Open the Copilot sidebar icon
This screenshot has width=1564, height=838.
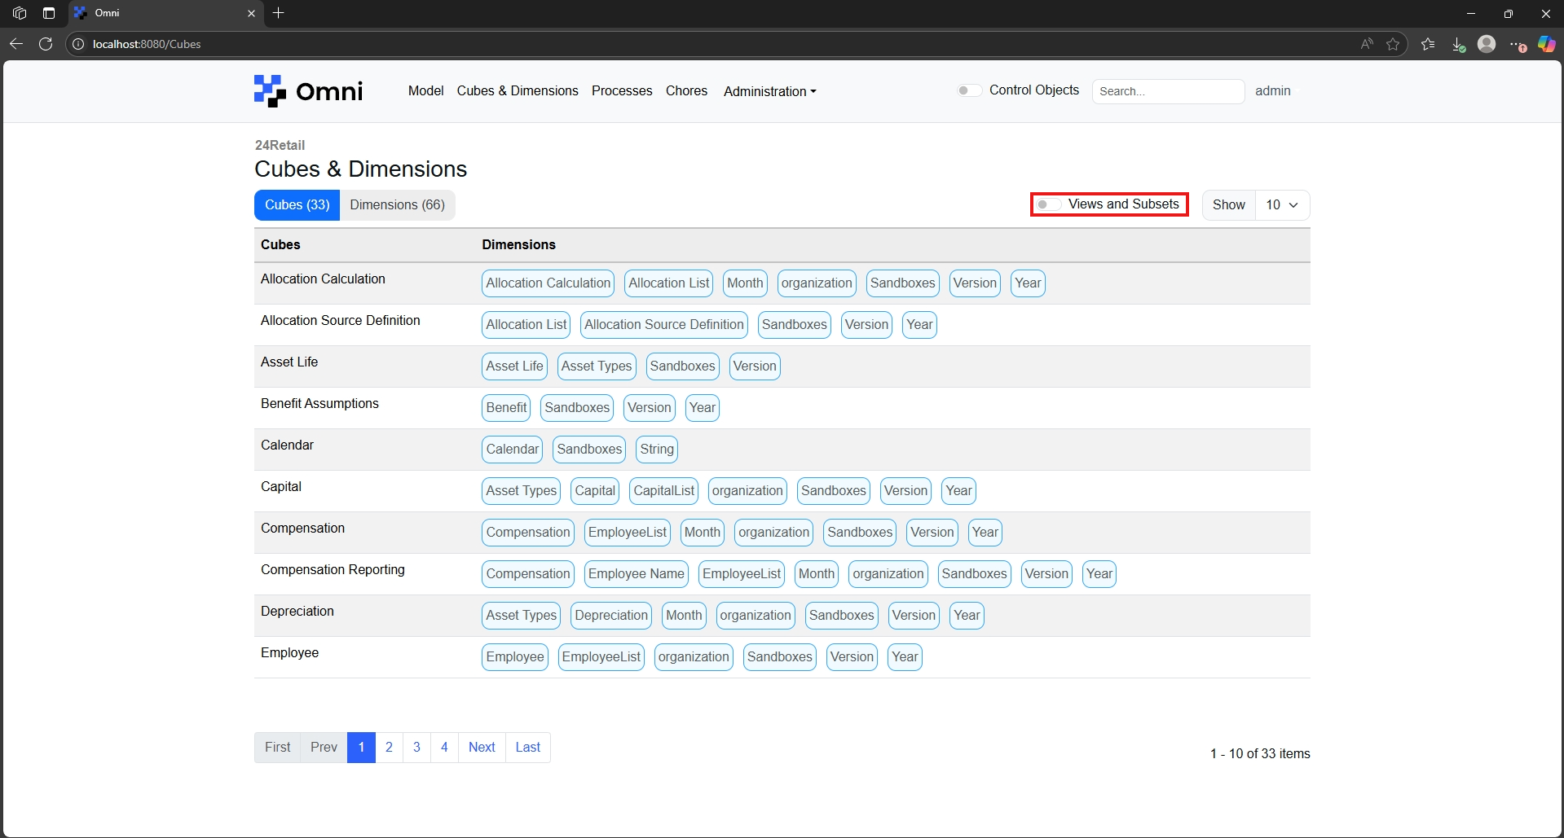(1546, 44)
